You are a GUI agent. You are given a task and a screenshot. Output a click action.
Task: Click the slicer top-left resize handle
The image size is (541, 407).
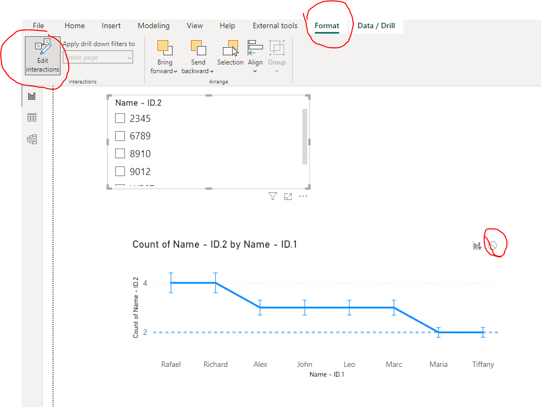point(109,97)
